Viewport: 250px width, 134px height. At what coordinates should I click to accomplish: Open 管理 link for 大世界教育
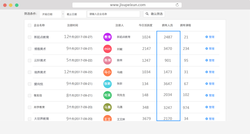[x=212, y=119]
